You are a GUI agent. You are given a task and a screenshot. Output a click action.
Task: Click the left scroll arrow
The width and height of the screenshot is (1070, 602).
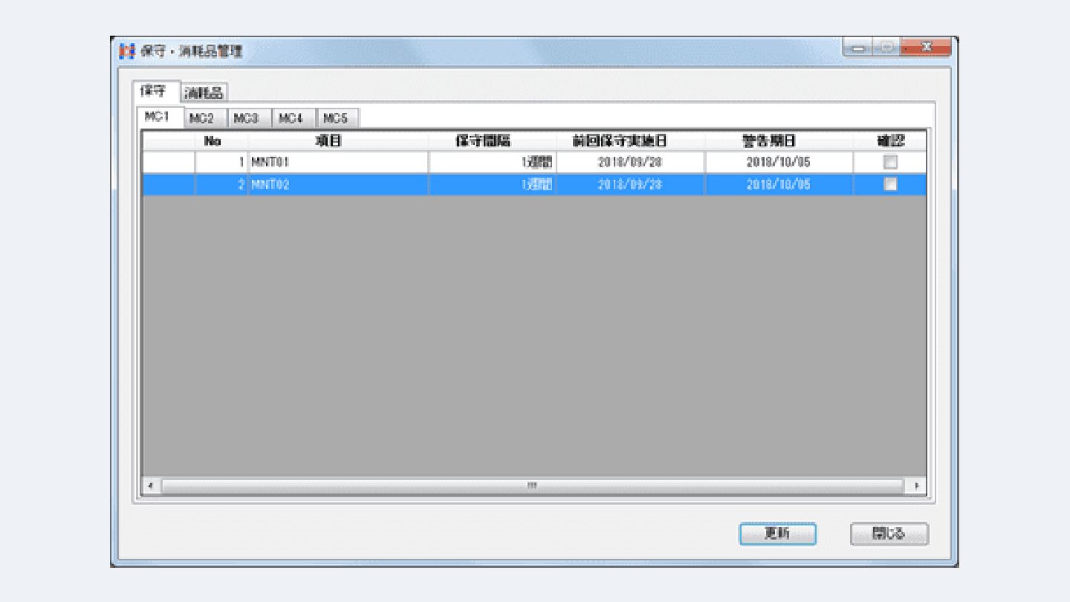(151, 486)
